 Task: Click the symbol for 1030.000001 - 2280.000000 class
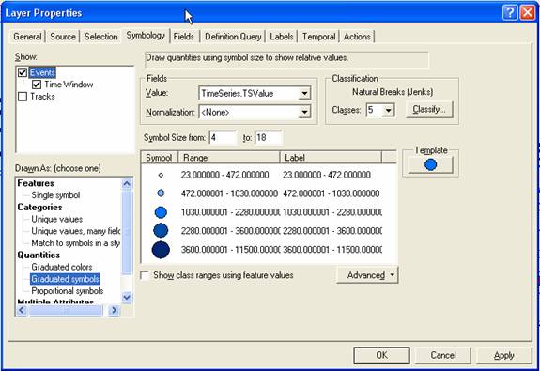click(161, 212)
